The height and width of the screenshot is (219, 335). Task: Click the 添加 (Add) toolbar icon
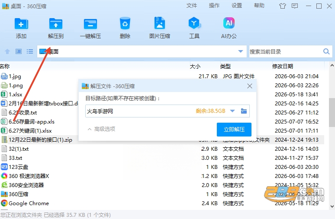[x=21, y=23]
